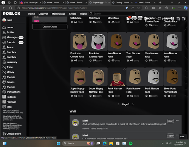Open Helping New and Existing Creators post

point(12,126)
